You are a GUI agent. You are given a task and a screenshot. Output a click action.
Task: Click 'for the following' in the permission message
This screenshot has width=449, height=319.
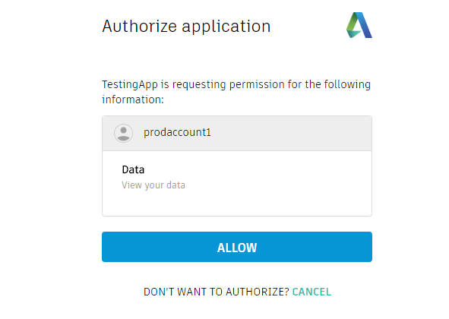pos(329,85)
